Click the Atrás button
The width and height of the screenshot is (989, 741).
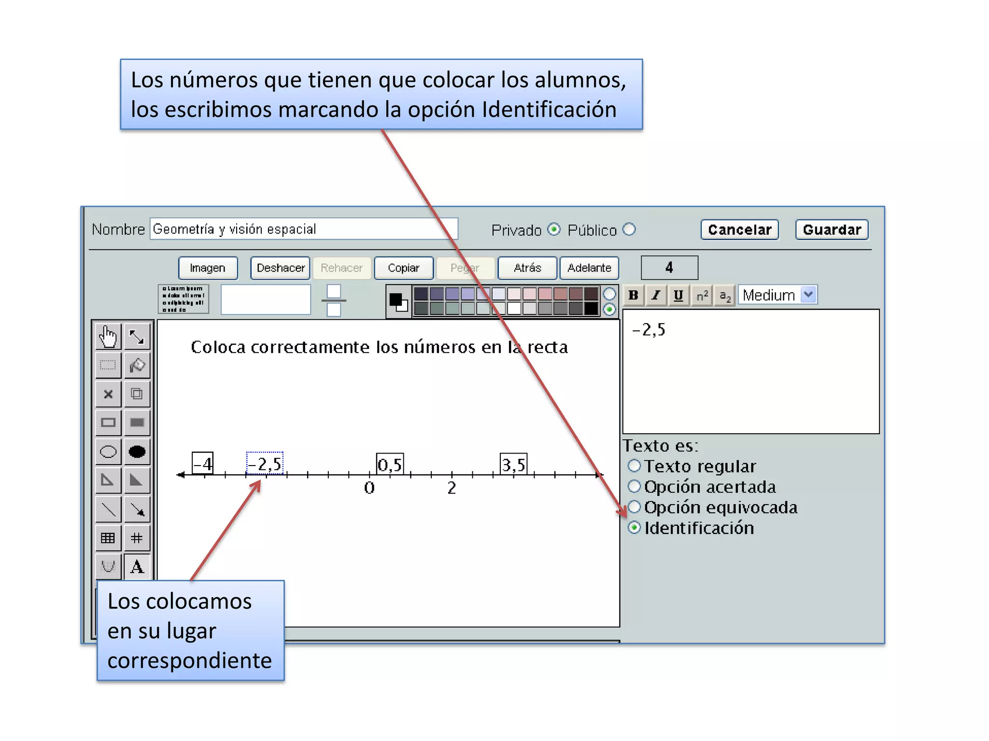527,268
